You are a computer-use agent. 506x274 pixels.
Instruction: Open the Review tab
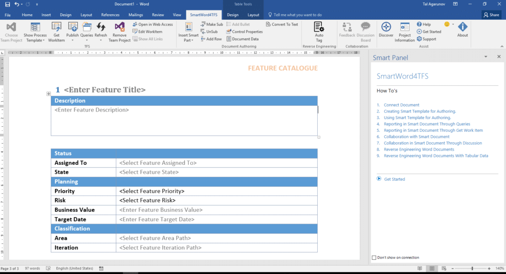pyautogui.click(x=158, y=15)
